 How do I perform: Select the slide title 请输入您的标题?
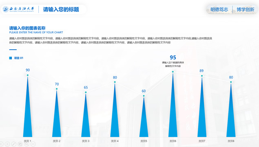61,9
